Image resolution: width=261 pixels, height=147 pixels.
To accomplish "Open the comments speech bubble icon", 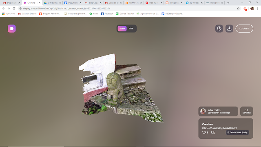I will [213, 132].
